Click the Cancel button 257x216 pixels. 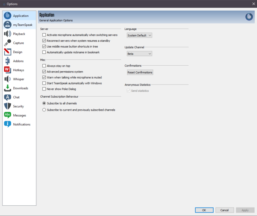224,210
